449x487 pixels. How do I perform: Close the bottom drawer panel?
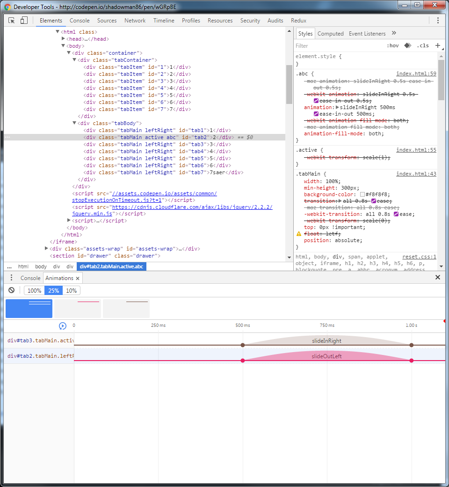pyautogui.click(x=437, y=277)
